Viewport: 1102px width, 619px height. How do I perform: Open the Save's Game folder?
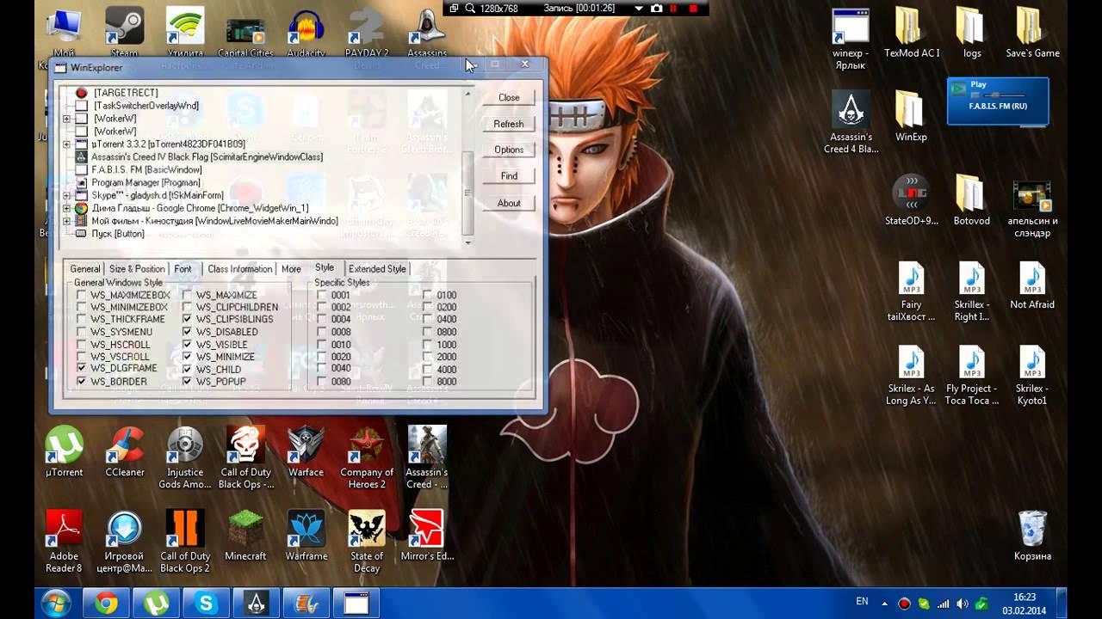(1032, 33)
